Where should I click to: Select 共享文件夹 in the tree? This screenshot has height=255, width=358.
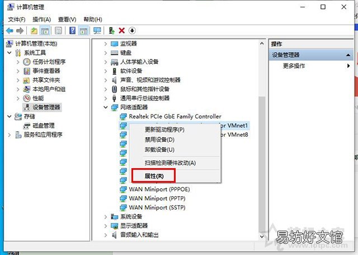(46, 80)
